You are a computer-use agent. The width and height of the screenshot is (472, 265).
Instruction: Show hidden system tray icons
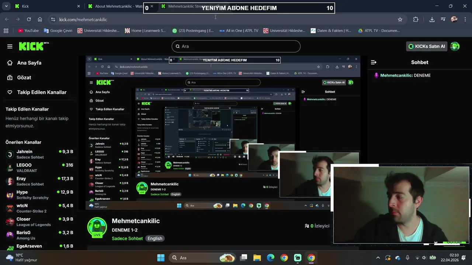point(378,258)
